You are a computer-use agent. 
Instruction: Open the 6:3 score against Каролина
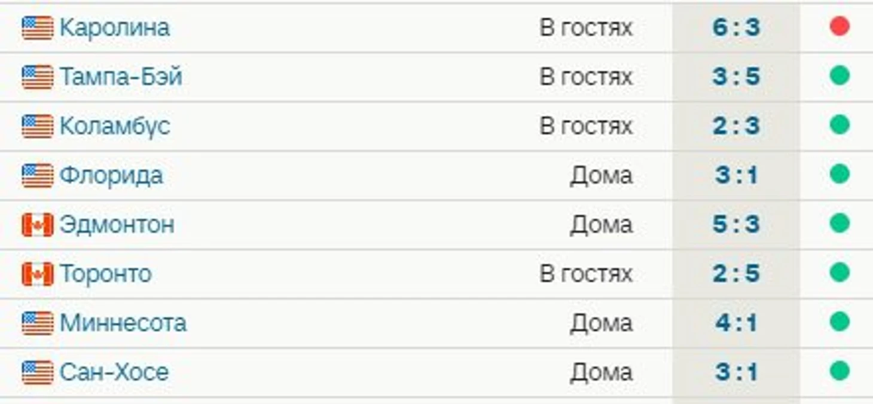pos(736,27)
